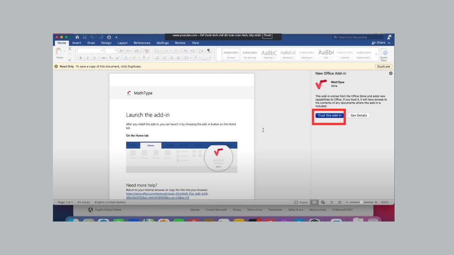Switch to the Insert tab
This screenshot has height=255, width=454.
tap(77, 43)
